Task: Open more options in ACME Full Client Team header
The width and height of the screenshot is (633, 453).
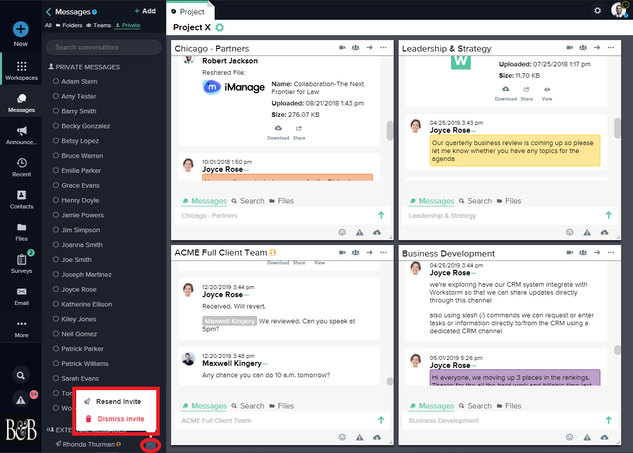Action: click(383, 252)
